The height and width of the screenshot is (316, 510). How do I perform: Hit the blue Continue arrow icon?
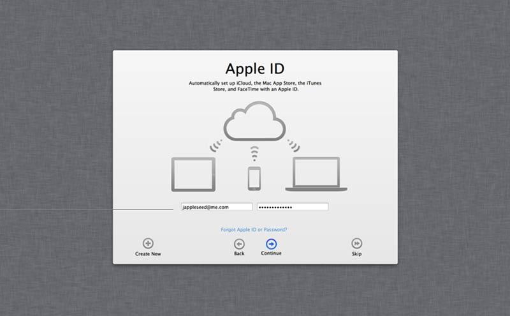coord(271,243)
